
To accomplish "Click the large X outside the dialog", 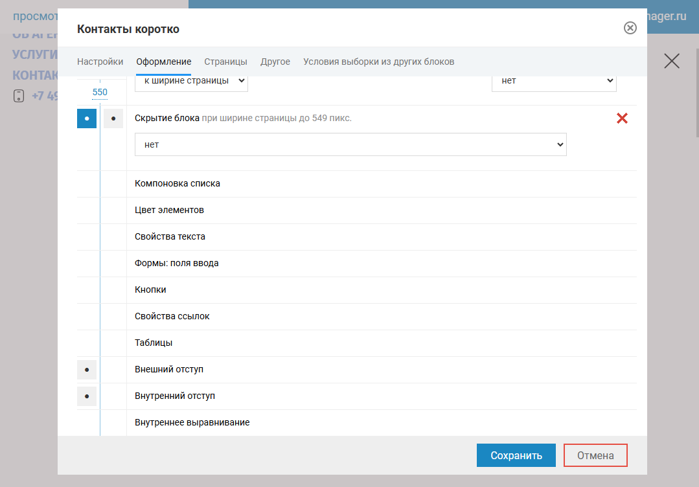I will point(672,61).
